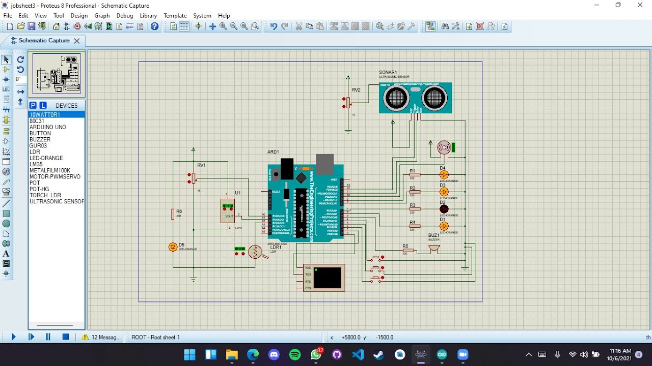Open the Windows Start menu
Image resolution: width=652 pixels, height=366 pixels.
pos(189,354)
